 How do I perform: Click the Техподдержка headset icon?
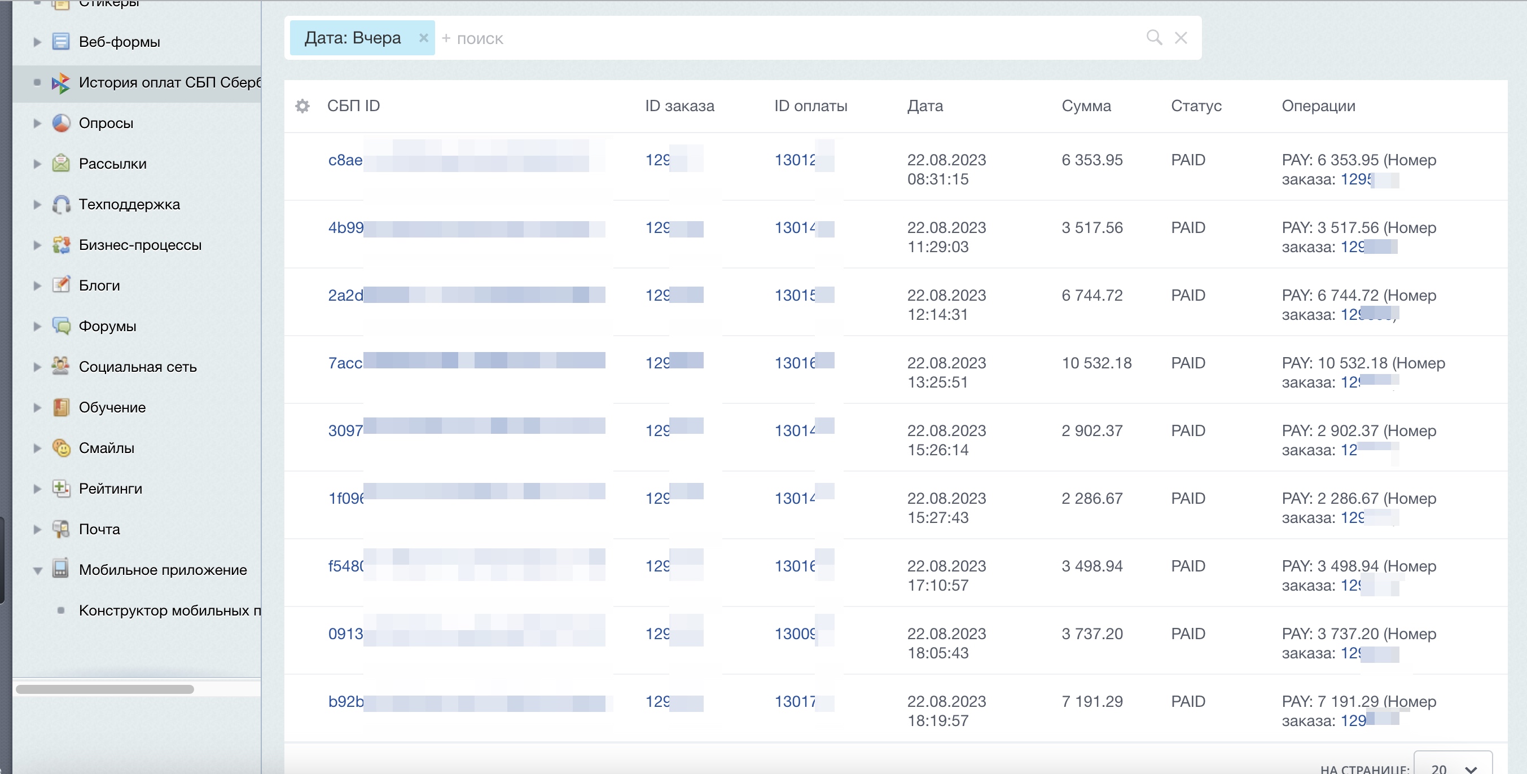tap(61, 204)
